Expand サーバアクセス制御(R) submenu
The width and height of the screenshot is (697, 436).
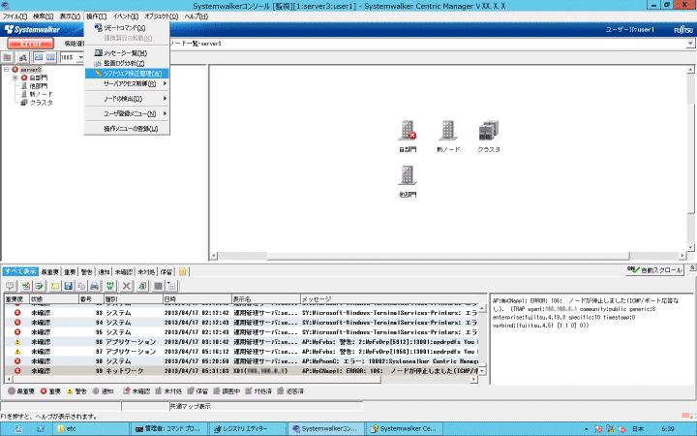click(x=127, y=83)
